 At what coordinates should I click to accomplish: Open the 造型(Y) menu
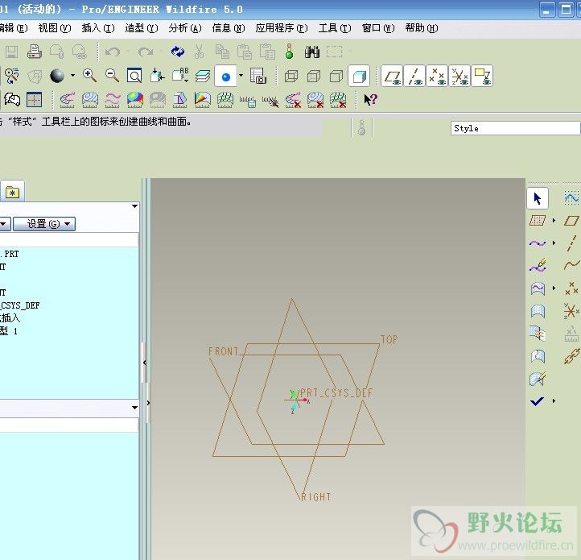point(141,28)
